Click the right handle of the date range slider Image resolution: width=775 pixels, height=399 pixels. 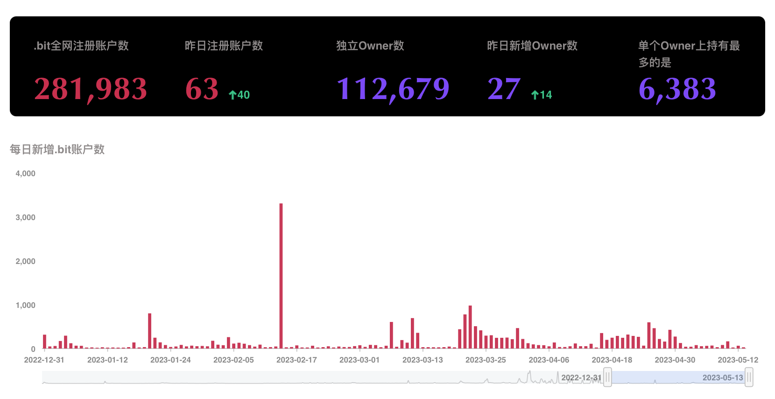click(x=749, y=377)
